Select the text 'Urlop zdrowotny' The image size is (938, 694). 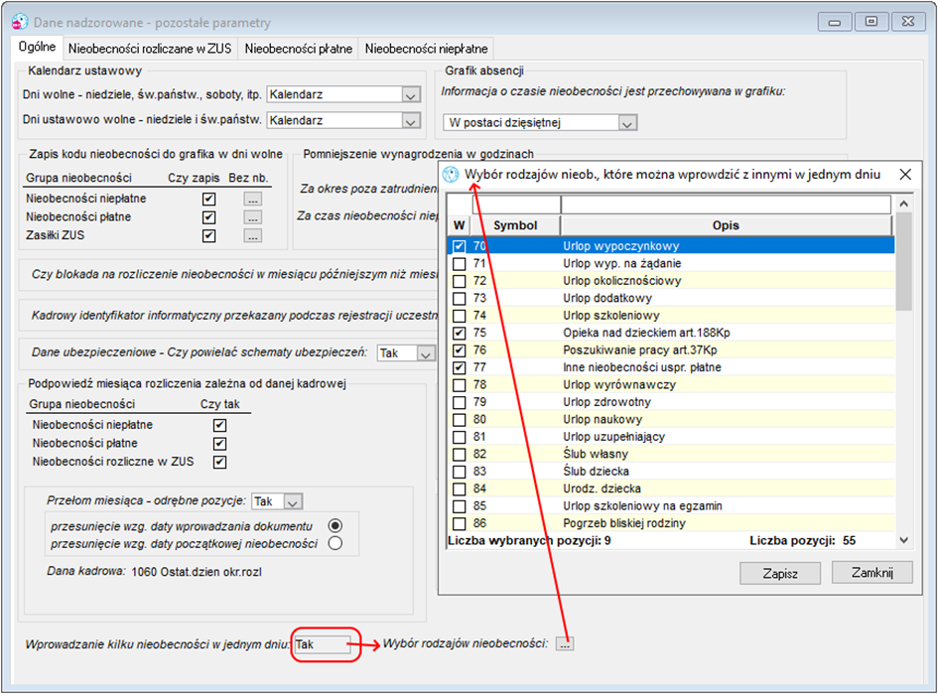tap(606, 402)
